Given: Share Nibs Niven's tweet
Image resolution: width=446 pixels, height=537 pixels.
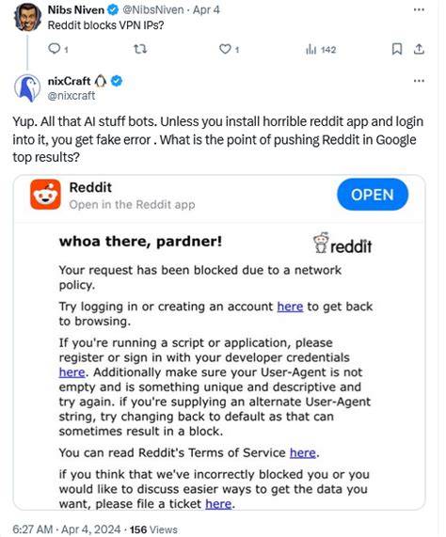Looking at the screenshot, I should point(419,49).
